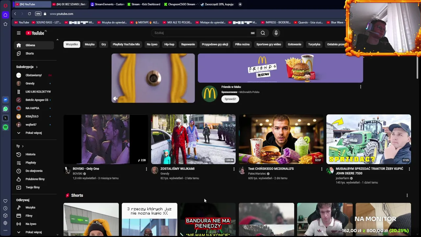
Task: Open the BANDURA NIE MA PIENIĘDZY short
Action: (x=208, y=220)
